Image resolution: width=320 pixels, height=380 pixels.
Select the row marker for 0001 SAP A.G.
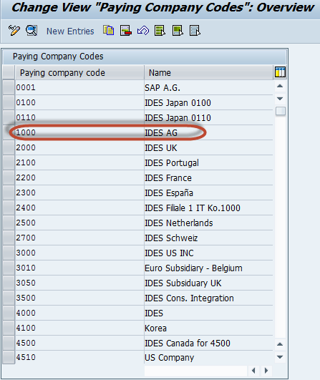tap(9, 87)
